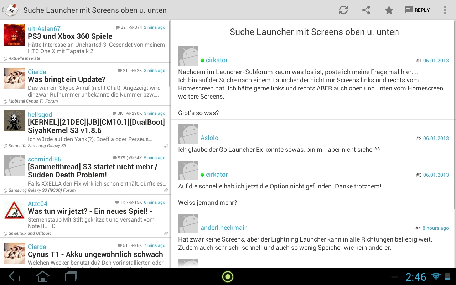Open anderl.heckmair's avatar on post #4
Image resolution: width=456 pixels, height=285 pixels.
coord(188,223)
